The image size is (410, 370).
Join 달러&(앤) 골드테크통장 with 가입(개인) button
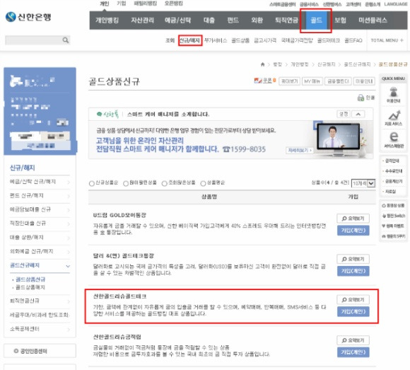tap(353, 271)
